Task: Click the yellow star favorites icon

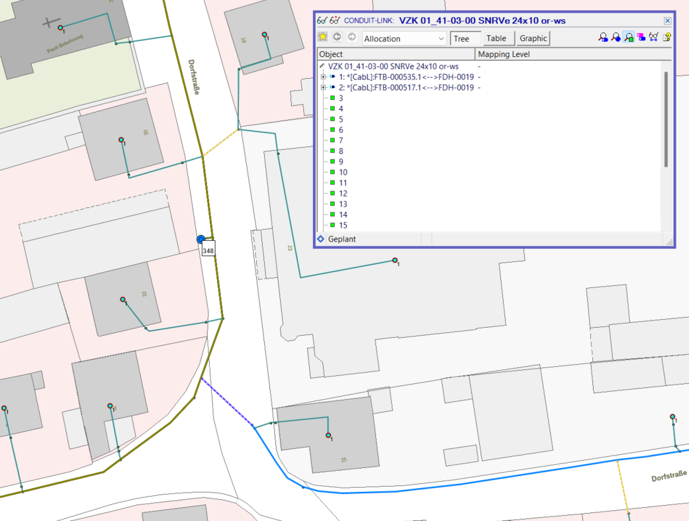Action: pos(323,38)
